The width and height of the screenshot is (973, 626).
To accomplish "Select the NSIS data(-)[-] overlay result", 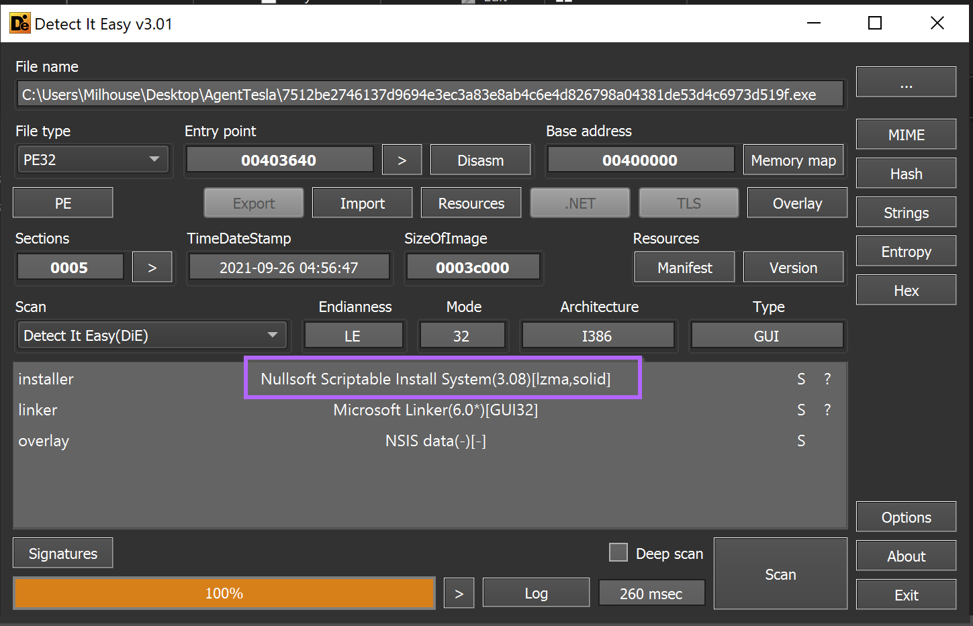I will tap(436, 440).
